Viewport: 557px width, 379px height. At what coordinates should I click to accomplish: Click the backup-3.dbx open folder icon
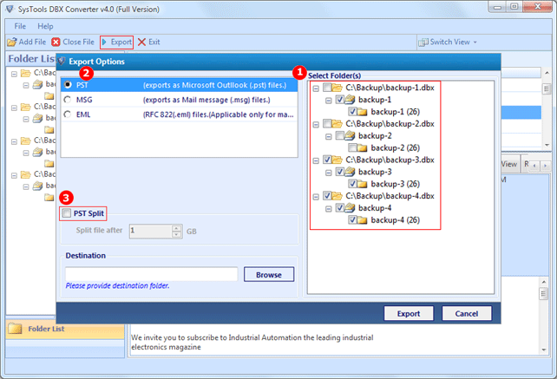click(337, 160)
